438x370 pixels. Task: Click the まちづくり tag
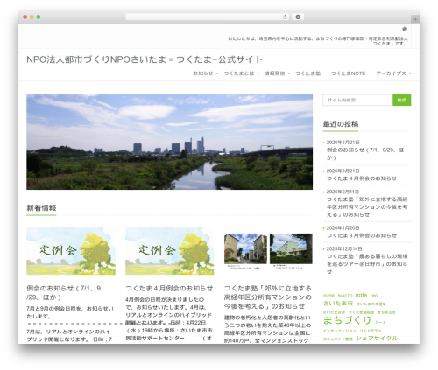click(347, 320)
